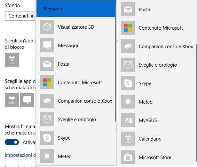Select the Nessuno option
Image resolution: width=198 pixels, height=167 pixels.
point(76,9)
